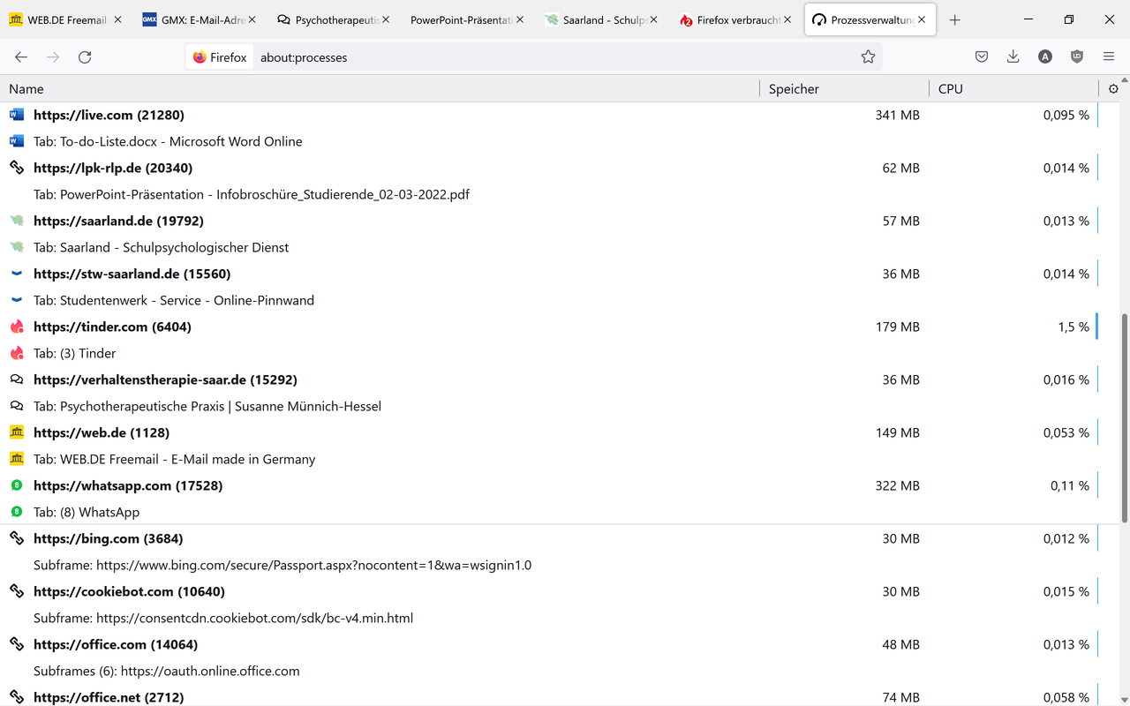Click the 0,095 % CPU value
This screenshot has height=706, width=1130.
coord(1066,115)
